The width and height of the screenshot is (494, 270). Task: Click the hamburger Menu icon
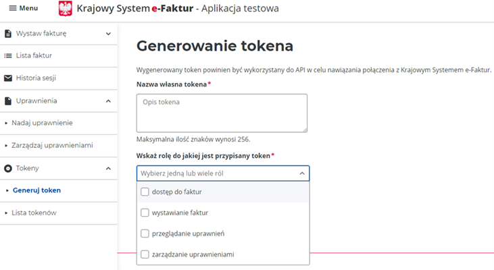(x=12, y=8)
